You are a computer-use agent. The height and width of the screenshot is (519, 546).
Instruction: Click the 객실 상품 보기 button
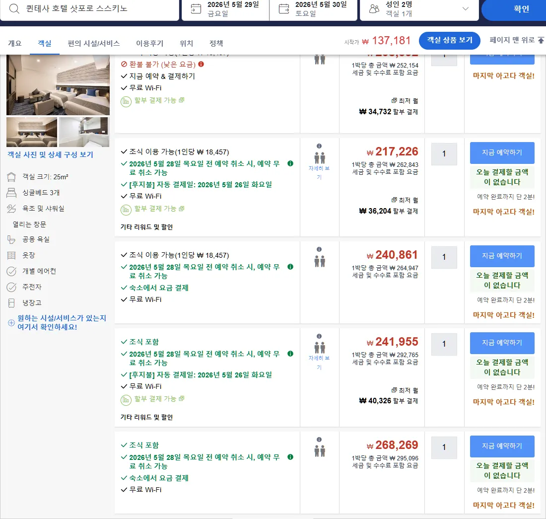click(x=450, y=40)
